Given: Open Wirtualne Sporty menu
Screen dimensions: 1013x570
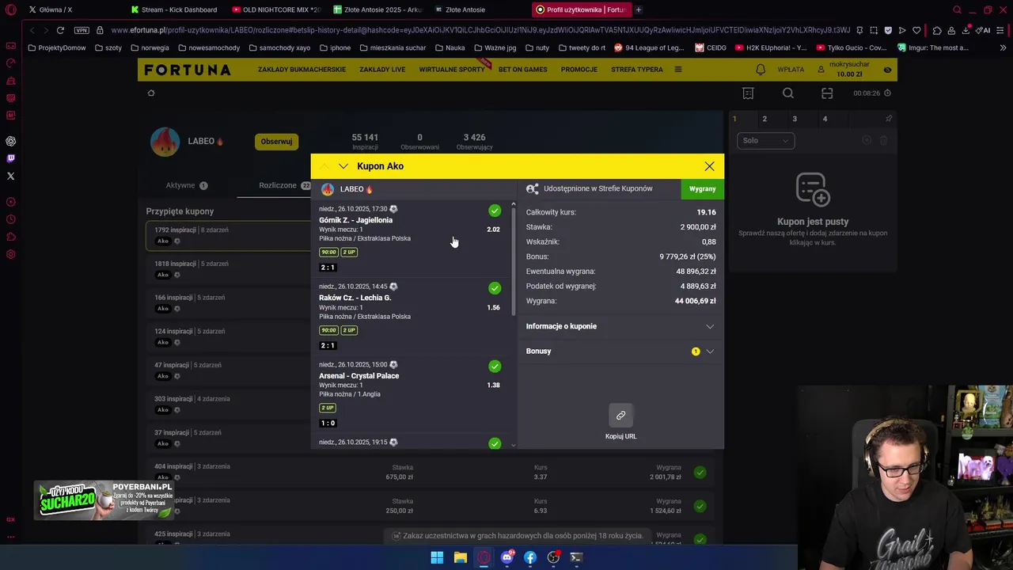Looking at the screenshot, I should pos(452,70).
